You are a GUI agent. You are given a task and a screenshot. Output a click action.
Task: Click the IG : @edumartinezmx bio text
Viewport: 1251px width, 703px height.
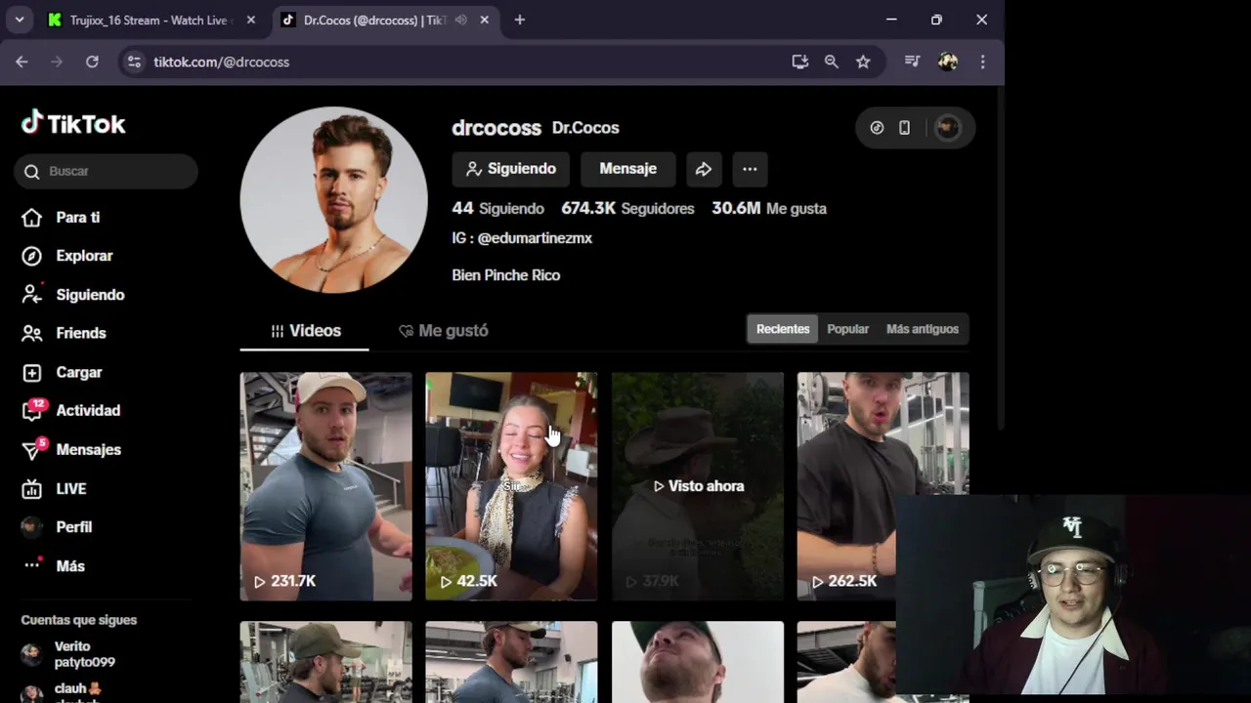522,238
